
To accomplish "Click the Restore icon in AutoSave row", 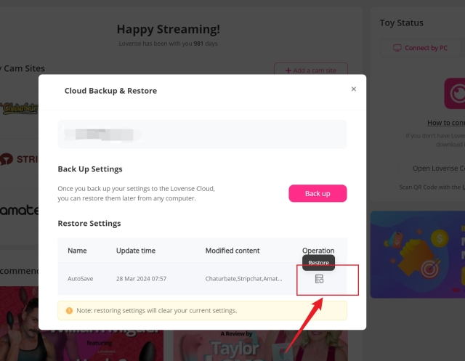I will 319,279.
